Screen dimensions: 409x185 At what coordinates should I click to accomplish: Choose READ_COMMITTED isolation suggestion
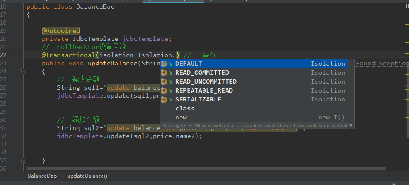(254, 72)
